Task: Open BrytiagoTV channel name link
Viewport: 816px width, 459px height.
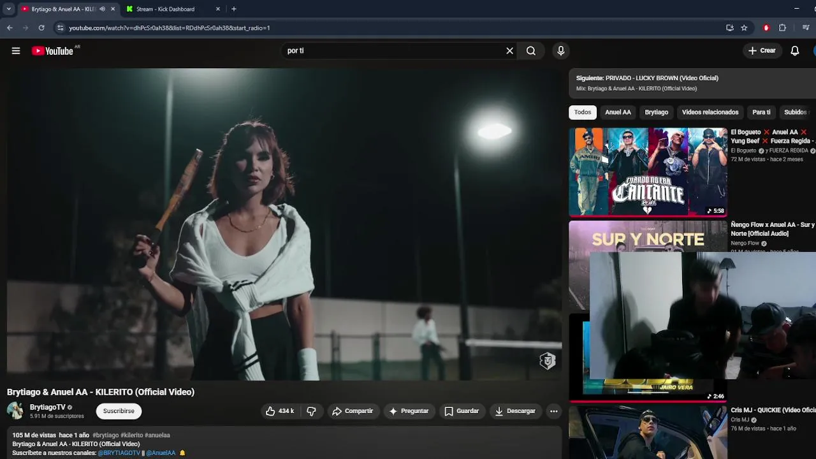Action: pos(48,407)
